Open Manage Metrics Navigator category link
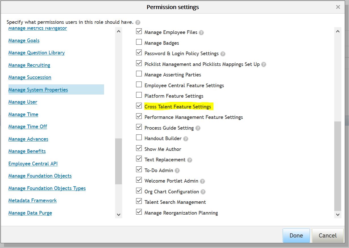Image resolution: width=349 pixels, height=248 pixels. tap(38, 28)
